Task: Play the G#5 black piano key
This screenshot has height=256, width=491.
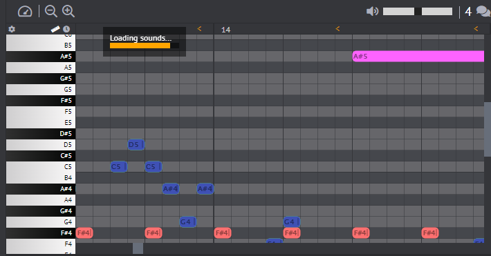Action: pos(41,79)
